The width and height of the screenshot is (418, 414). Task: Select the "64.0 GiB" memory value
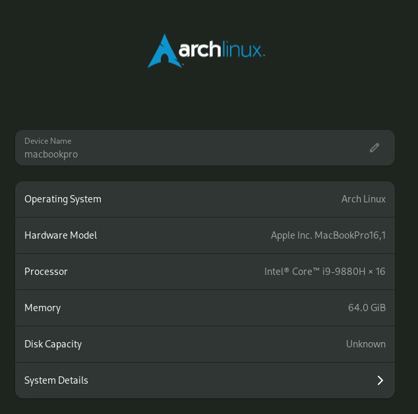coord(367,308)
